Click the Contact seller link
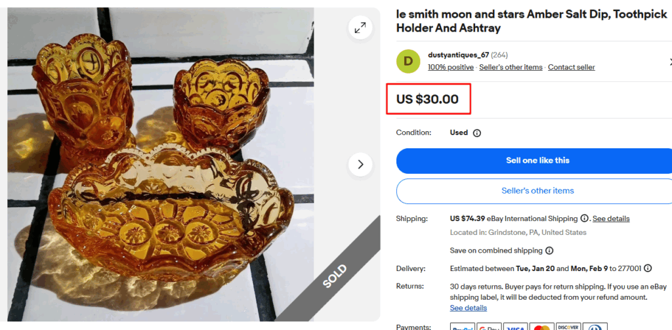Viewport: 672px width, 330px height. 572,67
